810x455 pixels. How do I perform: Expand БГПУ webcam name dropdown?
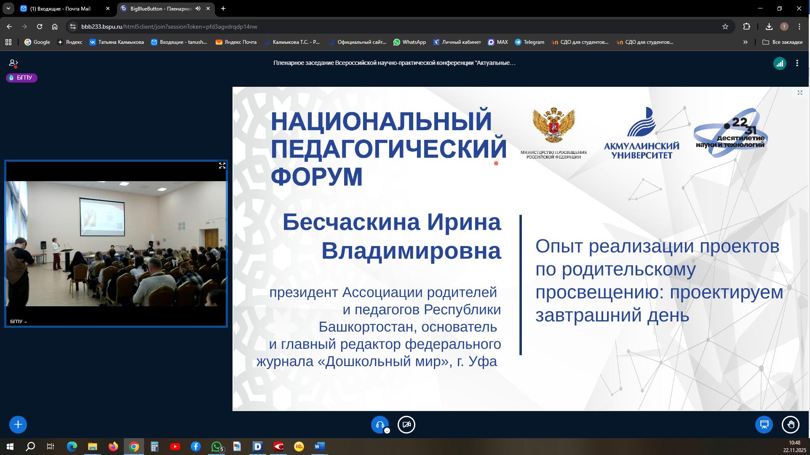pyautogui.click(x=19, y=321)
